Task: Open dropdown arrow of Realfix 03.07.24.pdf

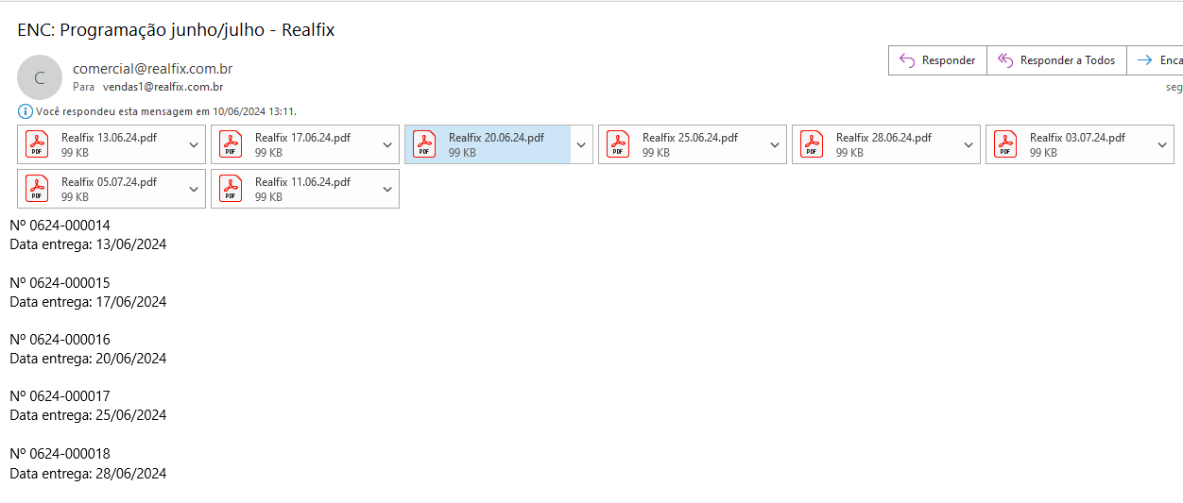Action: tap(1162, 144)
